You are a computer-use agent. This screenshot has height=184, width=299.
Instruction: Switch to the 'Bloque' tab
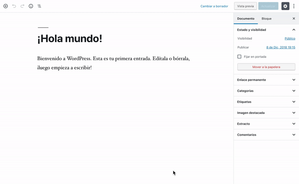click(266, 19)
